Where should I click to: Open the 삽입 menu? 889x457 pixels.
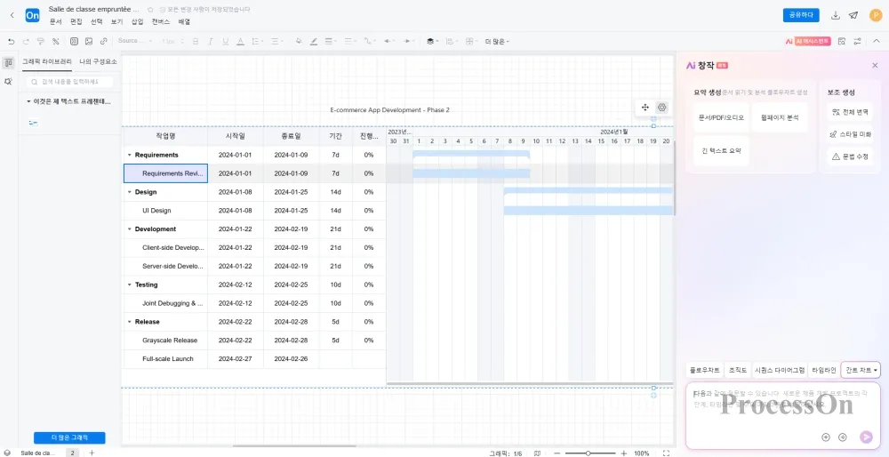(137, 20)
